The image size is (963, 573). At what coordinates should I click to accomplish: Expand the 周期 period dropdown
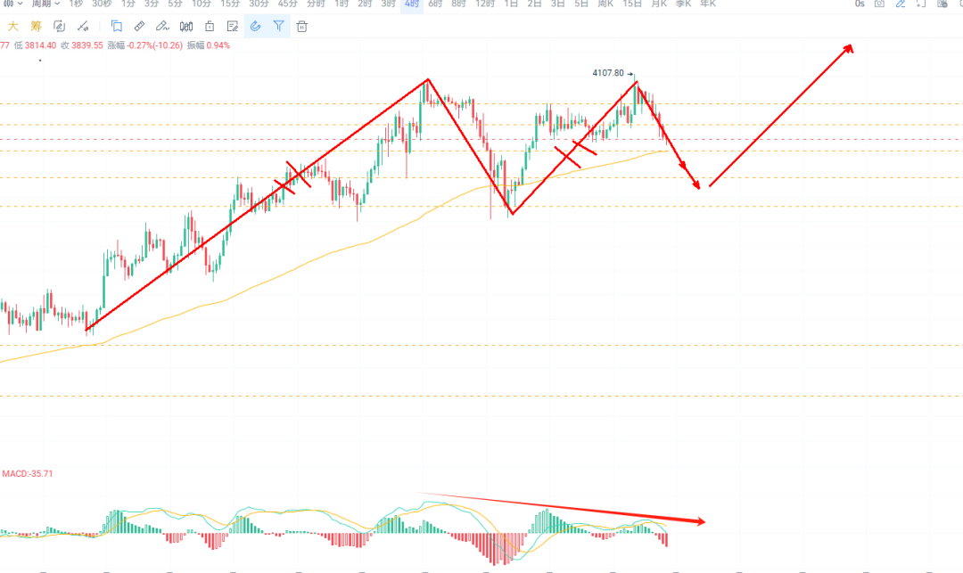coord(45,4)
